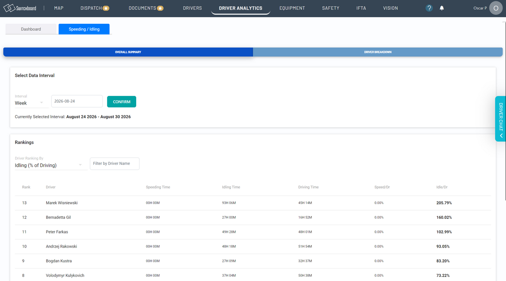Open the Safety menu
The width and height of the screenshot is (506, 281).
pyautogui.click(x=330, y=8)
